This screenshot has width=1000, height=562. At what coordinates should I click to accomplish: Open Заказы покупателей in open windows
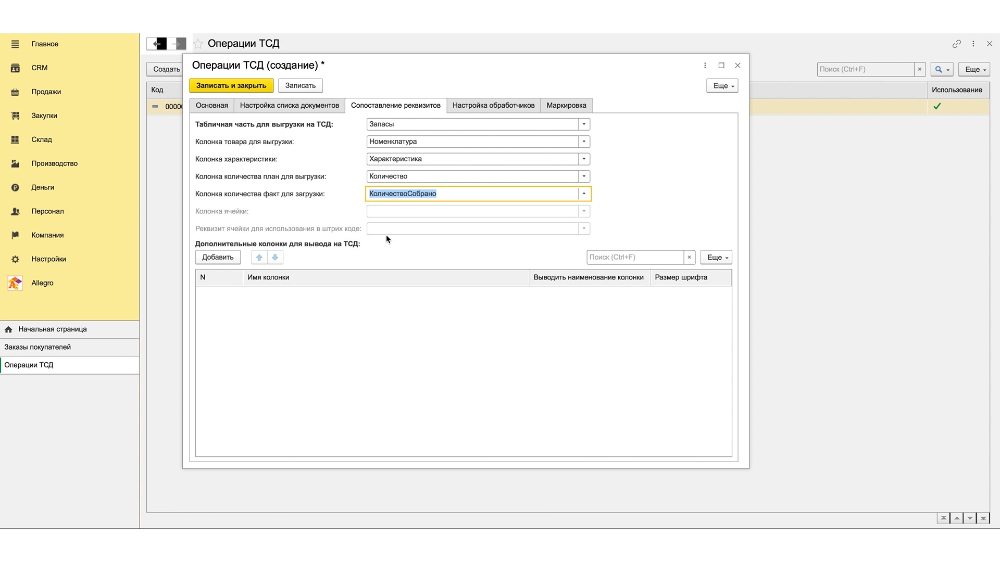tap(69, 347)
